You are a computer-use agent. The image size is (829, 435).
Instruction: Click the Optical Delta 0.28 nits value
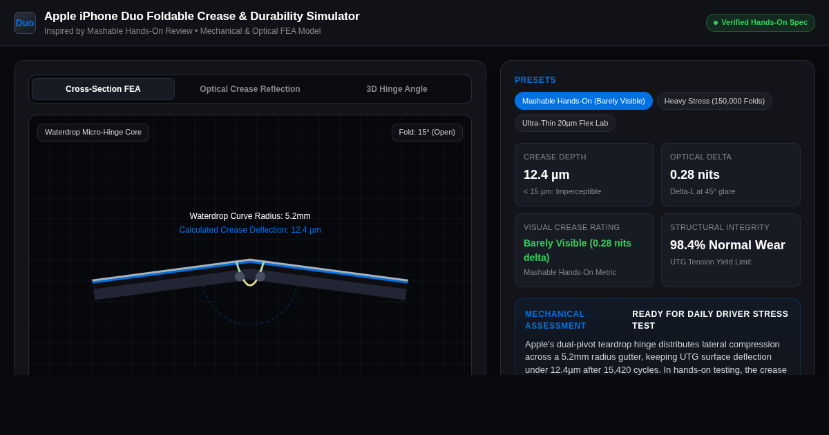click(695, 175)
